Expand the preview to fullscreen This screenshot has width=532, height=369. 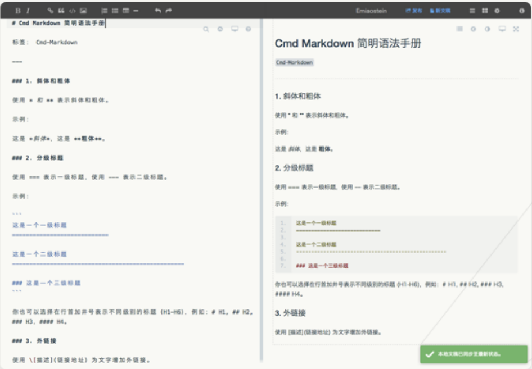tap(516, 29)
